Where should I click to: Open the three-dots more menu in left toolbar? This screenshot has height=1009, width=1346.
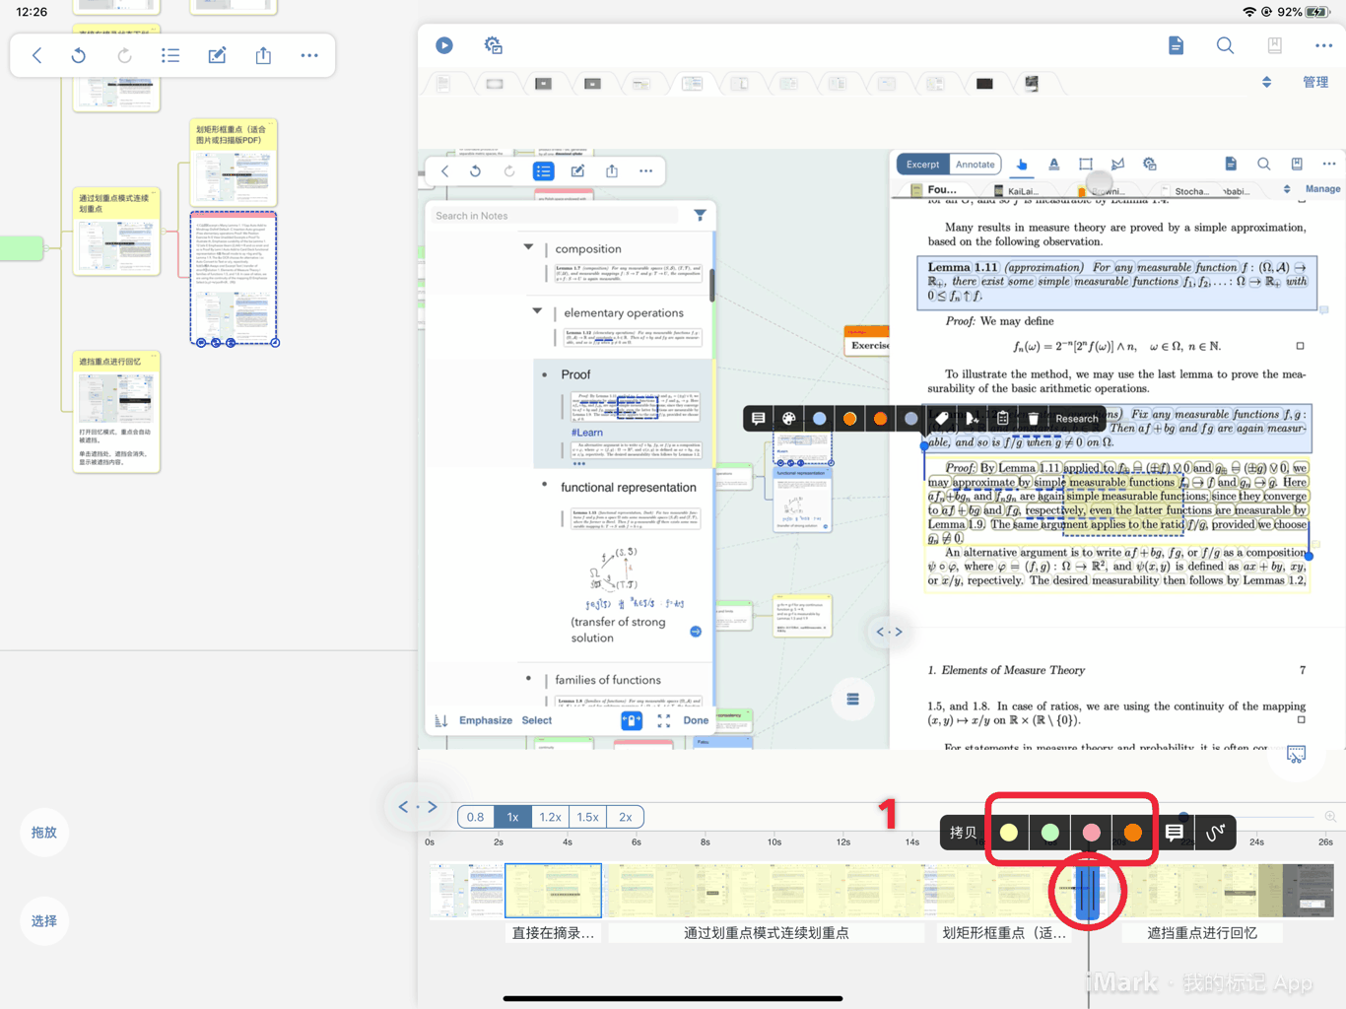point(309,55)
